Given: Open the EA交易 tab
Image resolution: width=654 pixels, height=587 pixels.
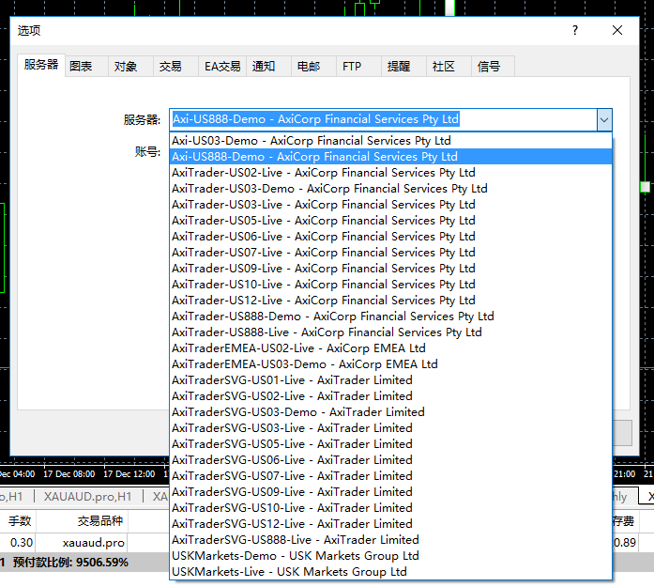Looking at the screenshot, I should 222,67.
